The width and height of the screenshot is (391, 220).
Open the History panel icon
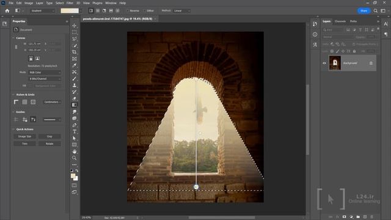[x=315, y=24]
